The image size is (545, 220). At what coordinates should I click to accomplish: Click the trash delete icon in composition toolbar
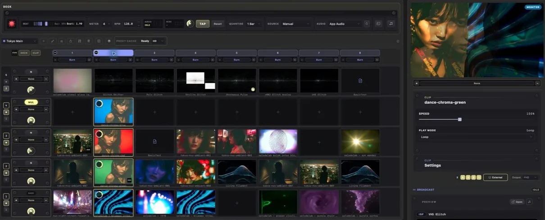pyautogui.click(x=89, y=41)
